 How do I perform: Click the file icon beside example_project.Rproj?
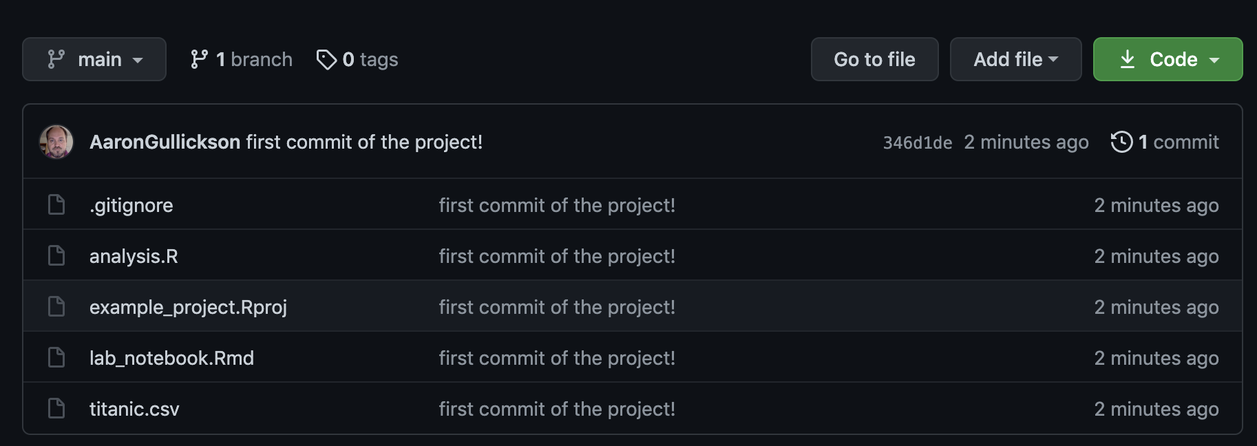pyautogui.click(x=56, y=306)
